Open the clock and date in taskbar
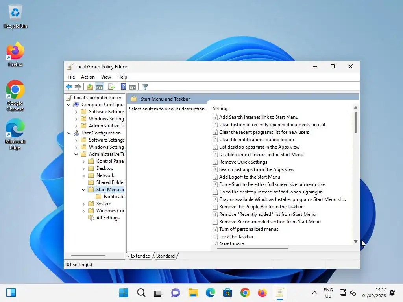403x302 pixels. click(x=374, y=293)
